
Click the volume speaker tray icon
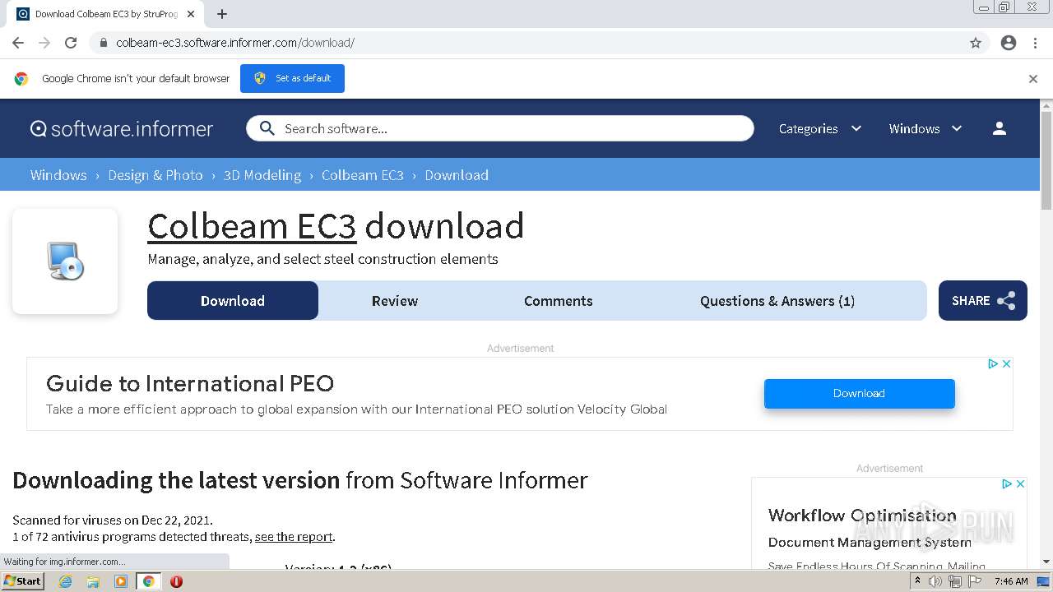click(935, 581)
